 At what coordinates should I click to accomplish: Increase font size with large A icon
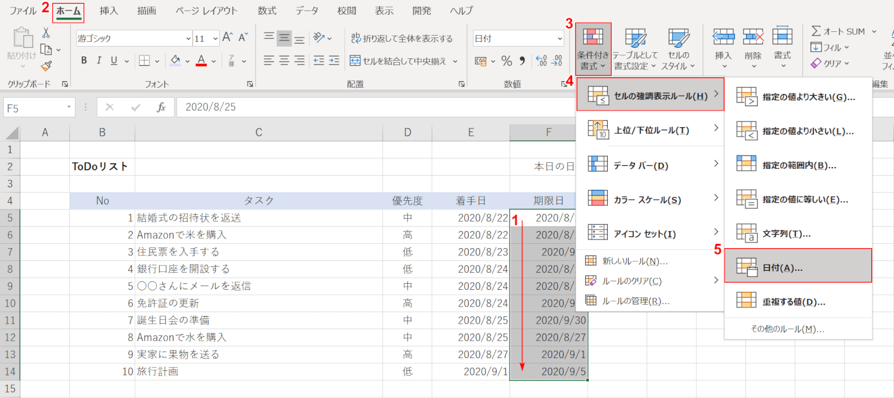click(x=227, y=37)
